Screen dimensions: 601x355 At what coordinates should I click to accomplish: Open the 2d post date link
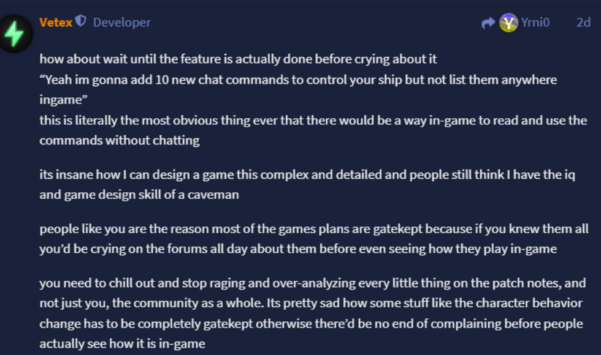583,22
